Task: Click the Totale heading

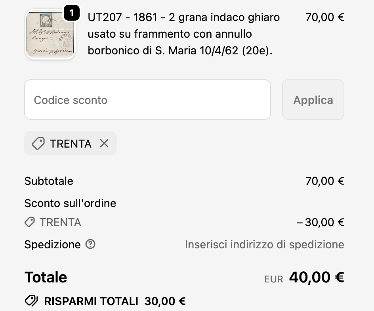Action: point(46,277)
